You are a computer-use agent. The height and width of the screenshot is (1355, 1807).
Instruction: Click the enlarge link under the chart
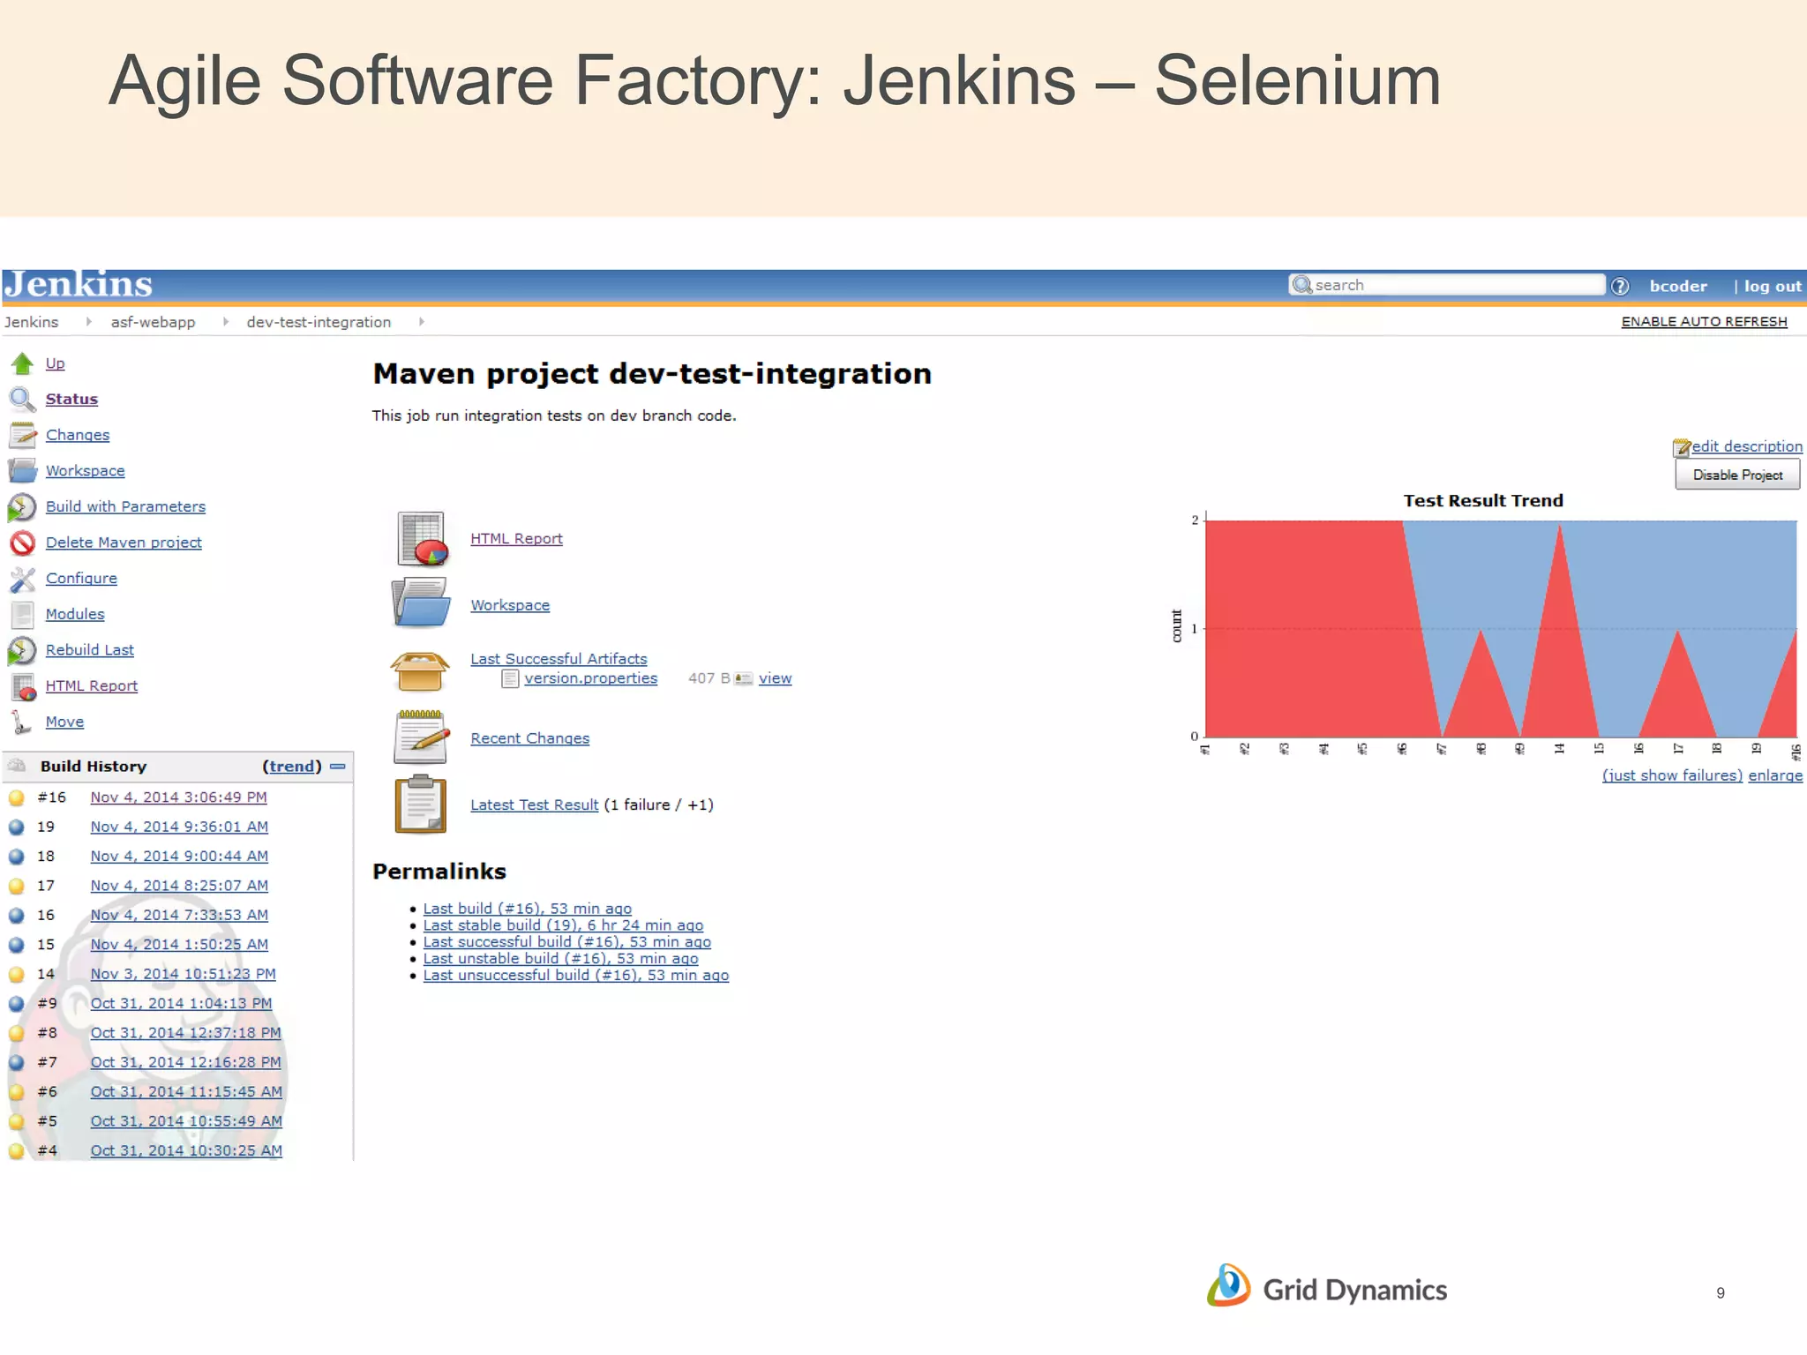tap(1775, 775)
